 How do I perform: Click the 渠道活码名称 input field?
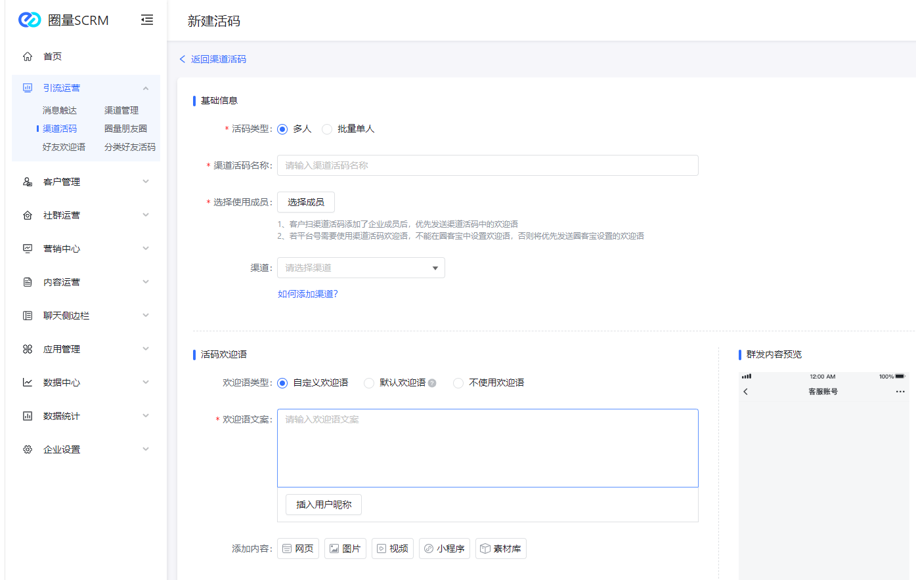click(487, 165)
